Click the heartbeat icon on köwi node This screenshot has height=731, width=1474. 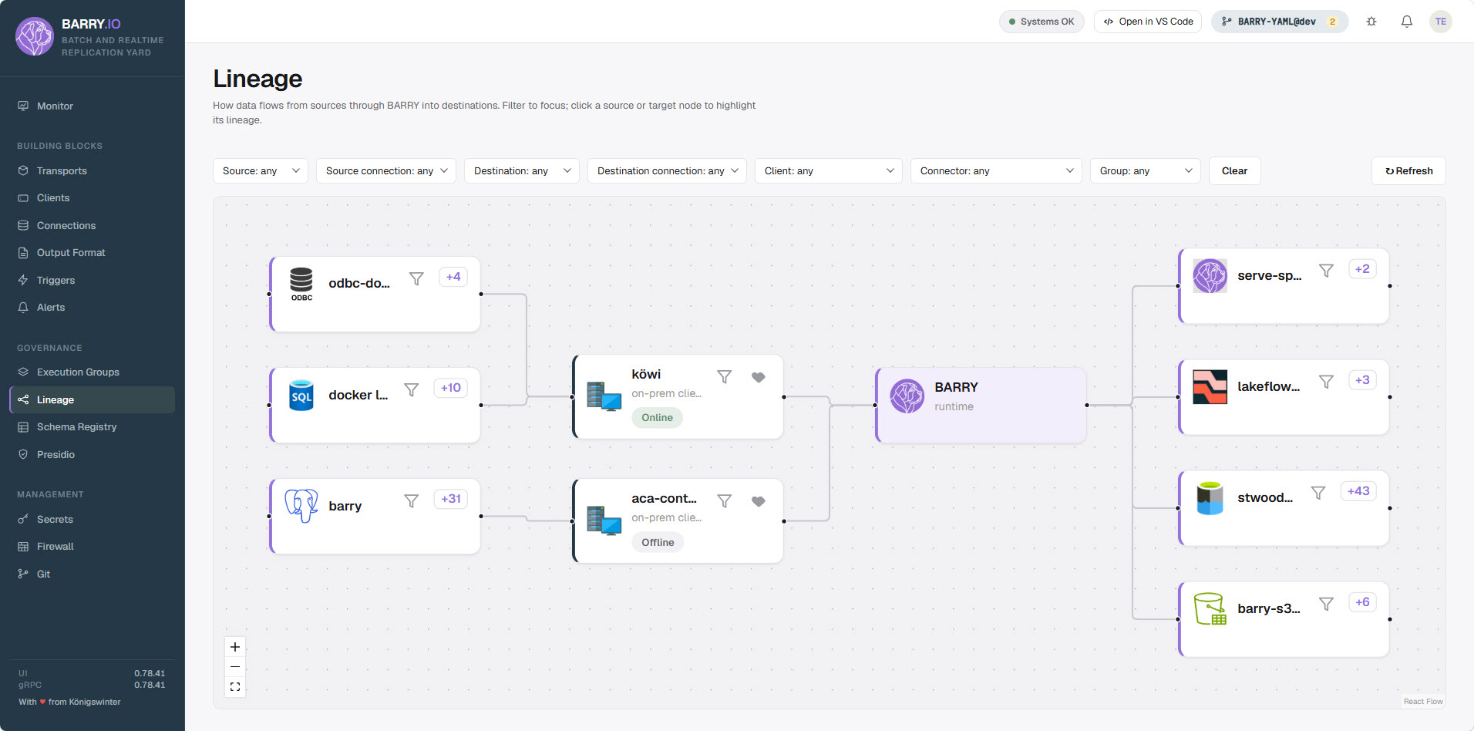click(x=759, y=377)
